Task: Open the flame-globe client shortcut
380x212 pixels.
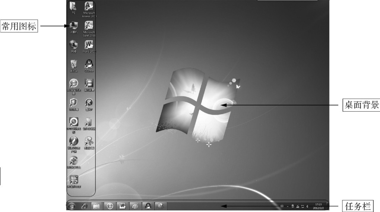Action: pos(74,144)
